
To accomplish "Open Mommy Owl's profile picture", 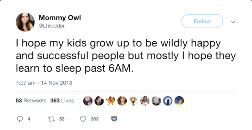I will click(25, 22).
